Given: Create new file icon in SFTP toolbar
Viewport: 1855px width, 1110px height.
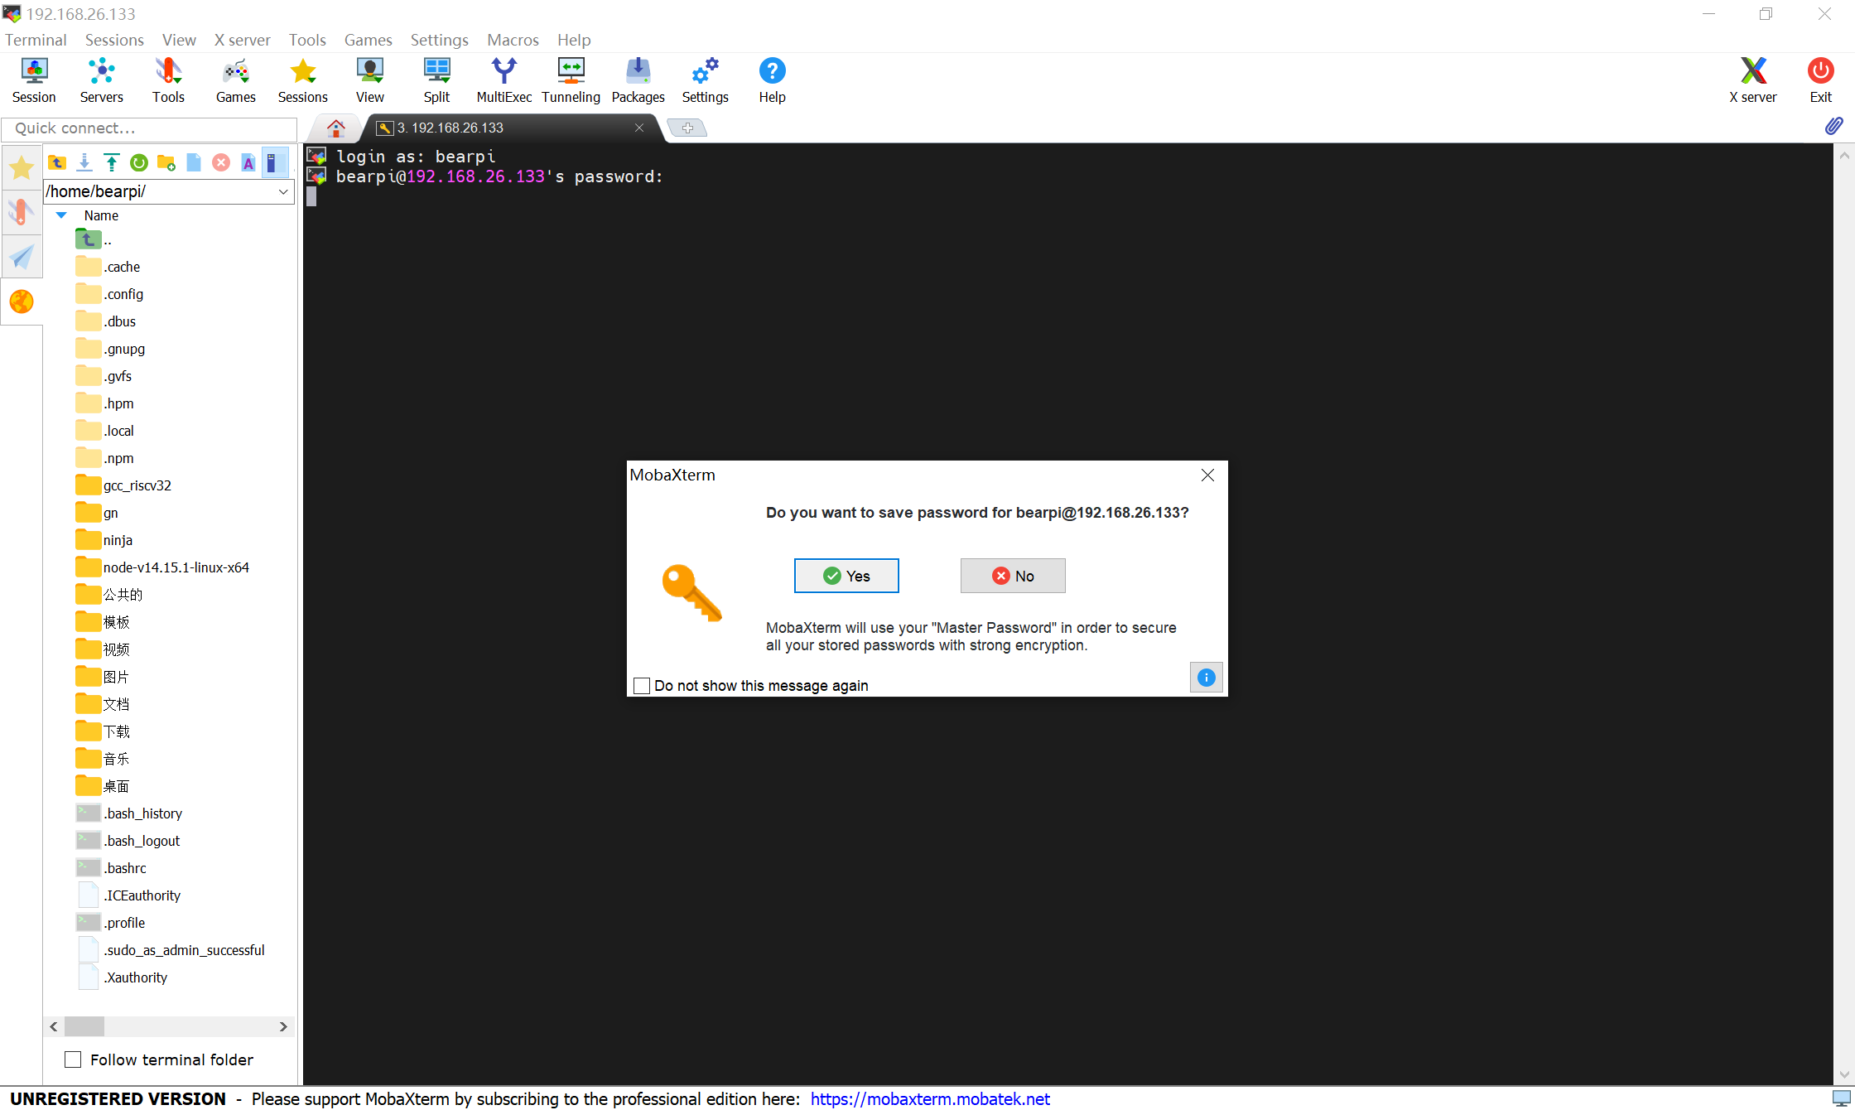Looking at the screenshot, I should click(x=194, y=162).
